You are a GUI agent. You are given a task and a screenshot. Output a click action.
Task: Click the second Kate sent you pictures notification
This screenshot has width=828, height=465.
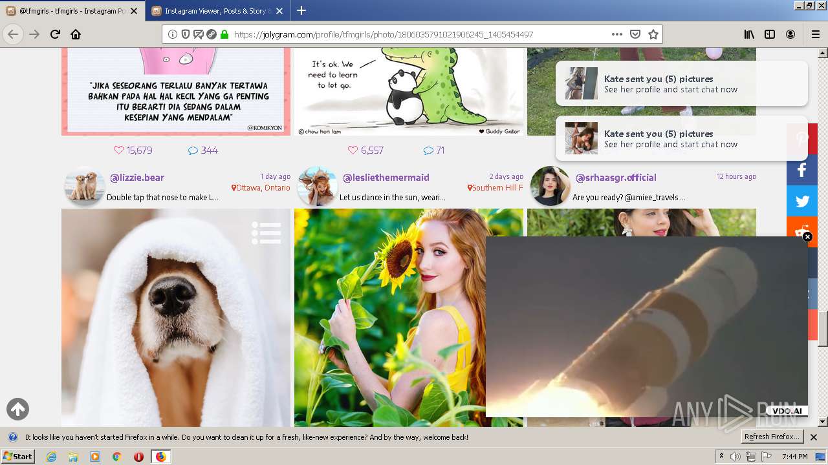point(682,138)
